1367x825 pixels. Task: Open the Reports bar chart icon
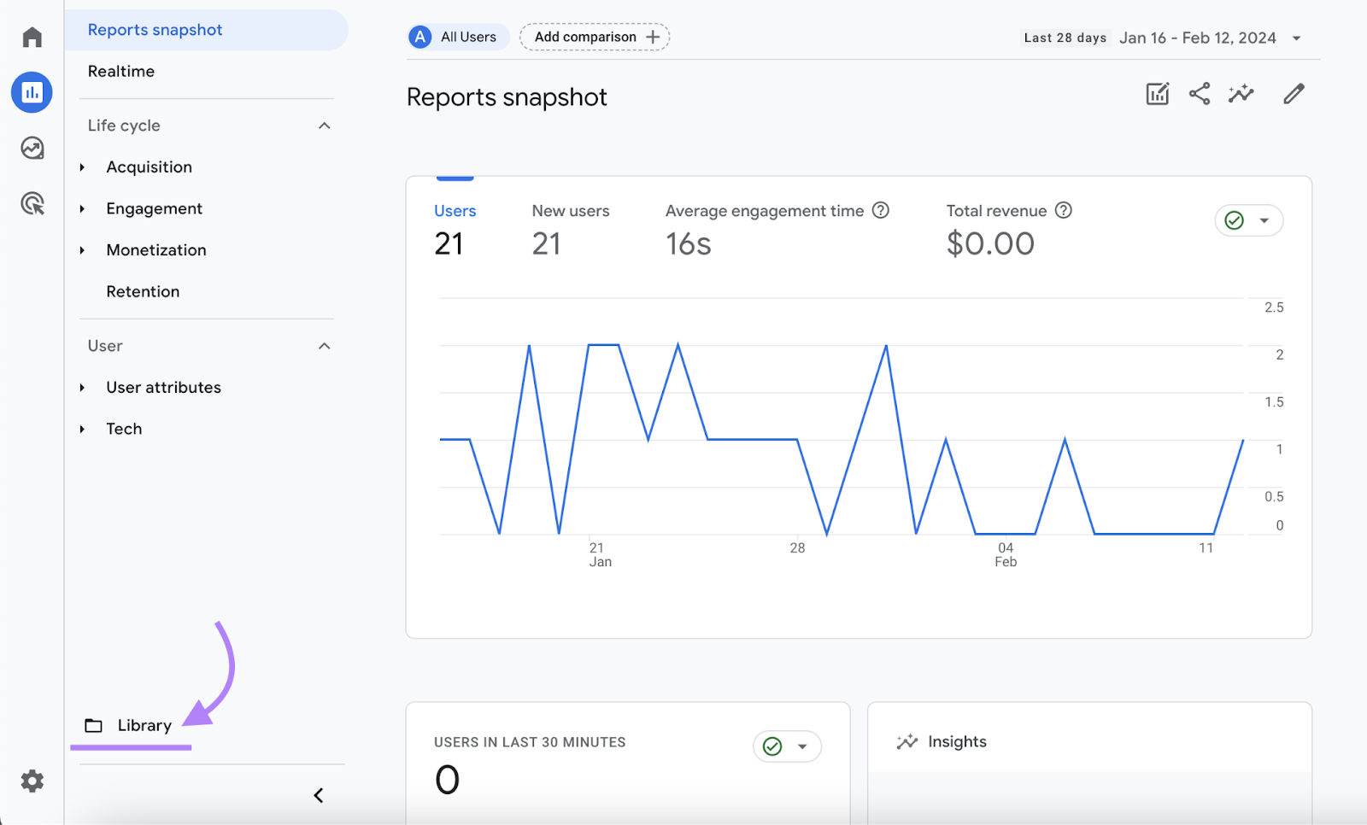click(x=32, y=92)
